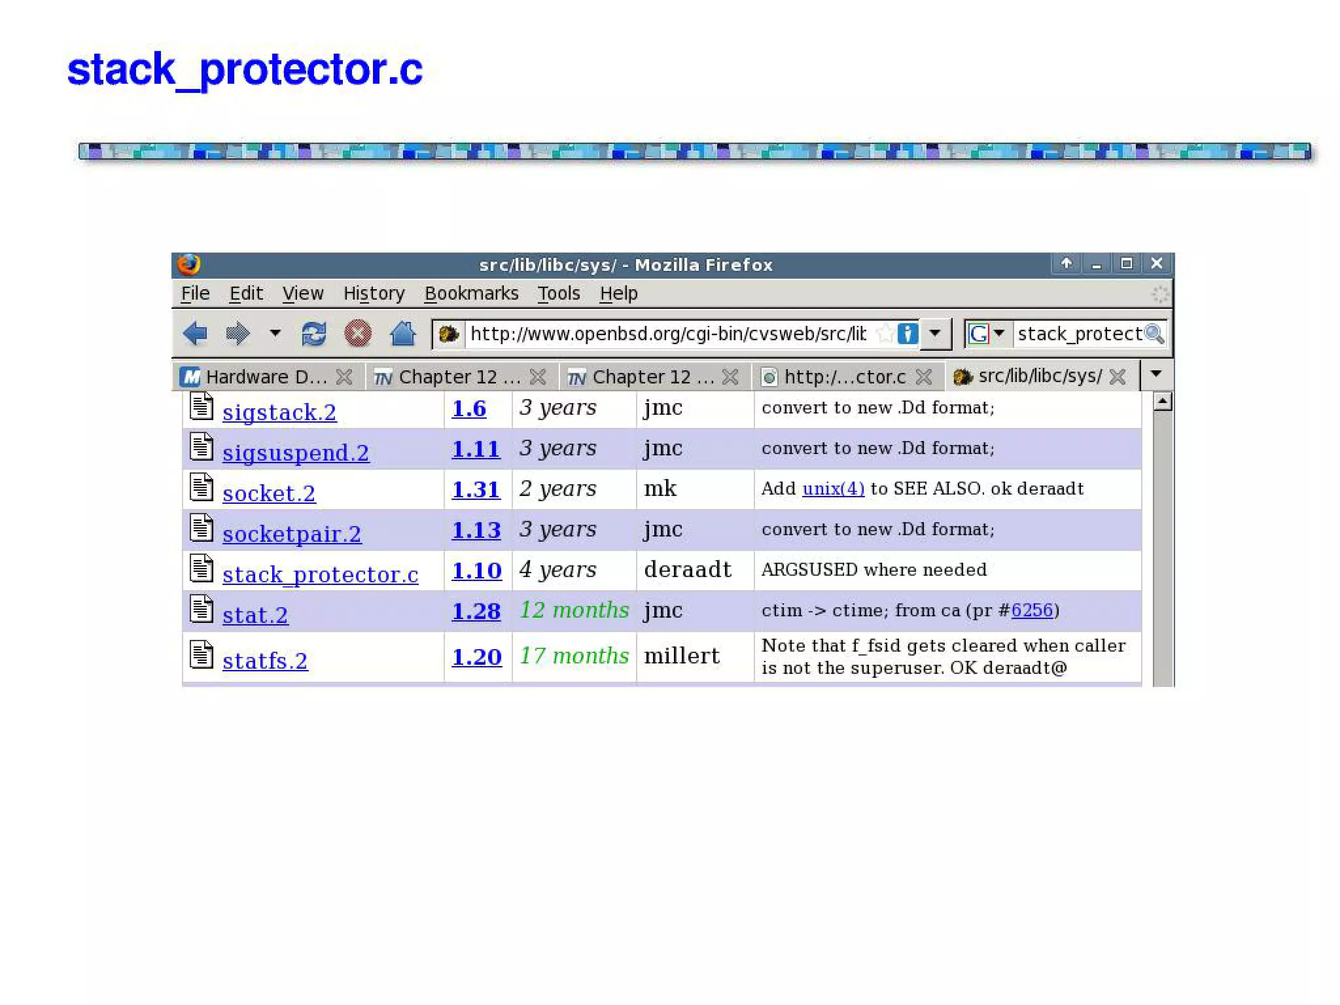Screen dimensions: 1340x1005
Task: View revision 1.31 of socket.2
Action: 476,490
